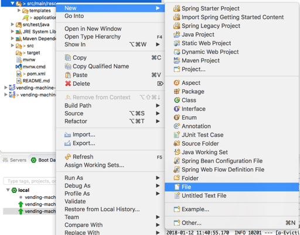Viewport: 300px width, 235px height.
Task: Expand the src folder arrow
Action: [x=12, y=46]
